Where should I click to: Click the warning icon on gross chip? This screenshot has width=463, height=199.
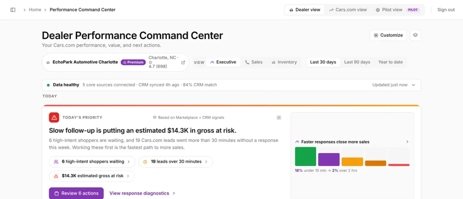click(x=56, y=176)
